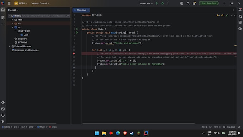Open the 16:12 line column indicator

(204, 127)
